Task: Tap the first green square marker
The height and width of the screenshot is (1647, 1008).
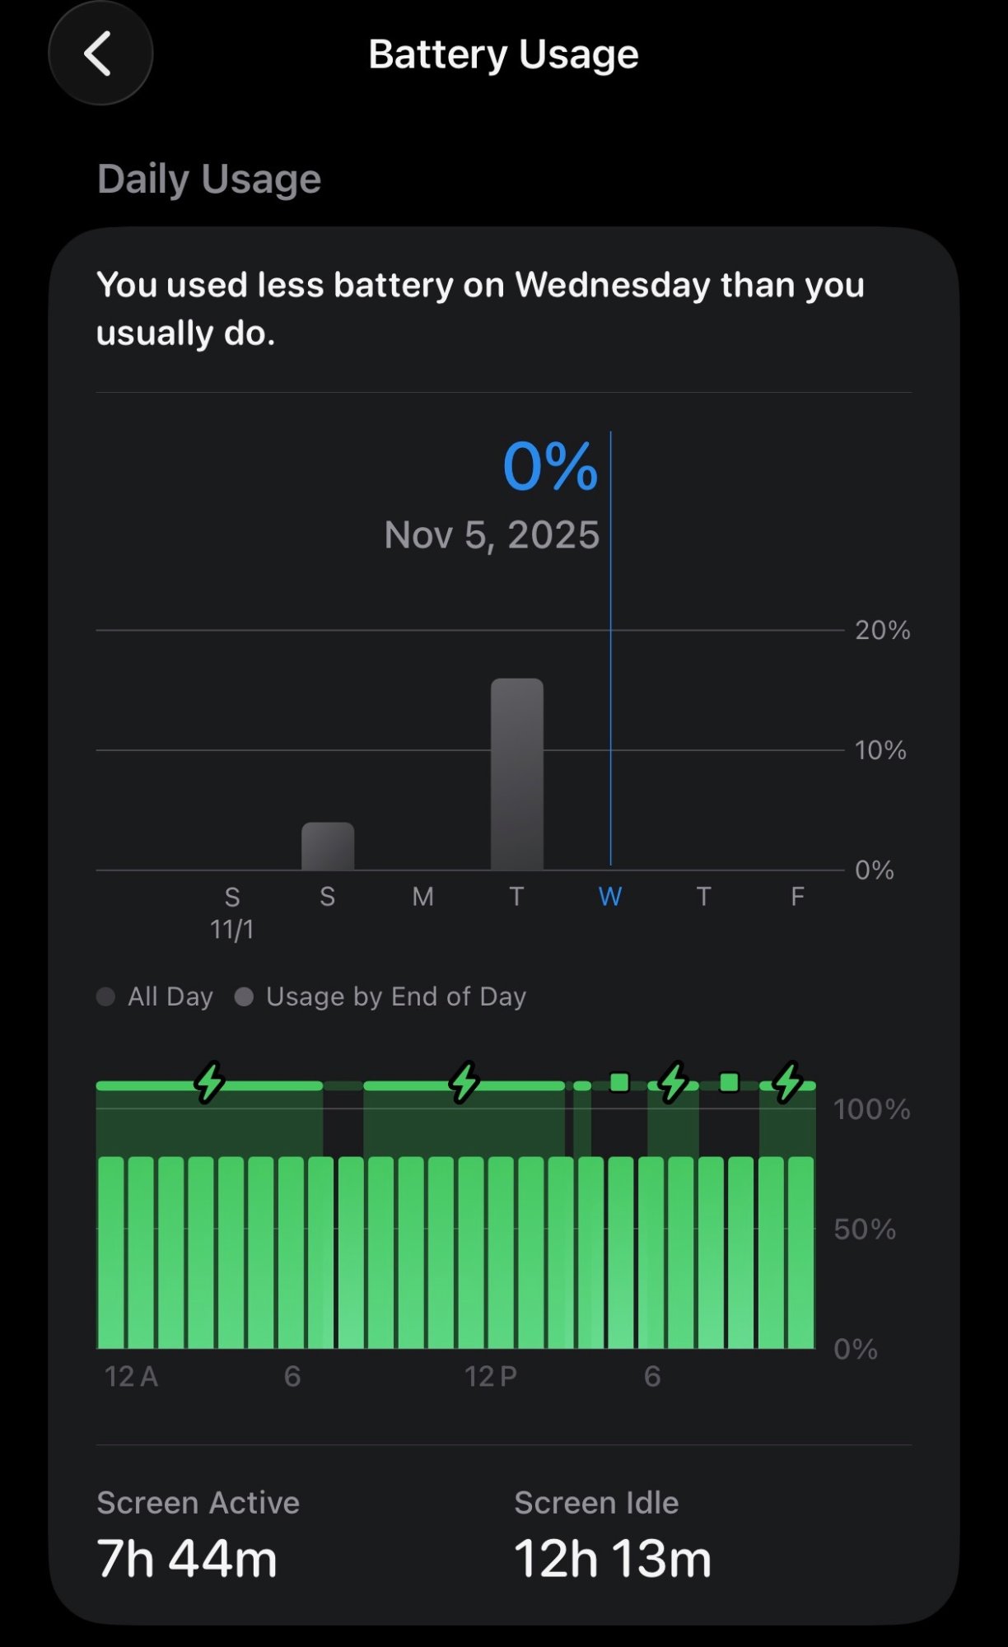Action: pos(619,1082)
